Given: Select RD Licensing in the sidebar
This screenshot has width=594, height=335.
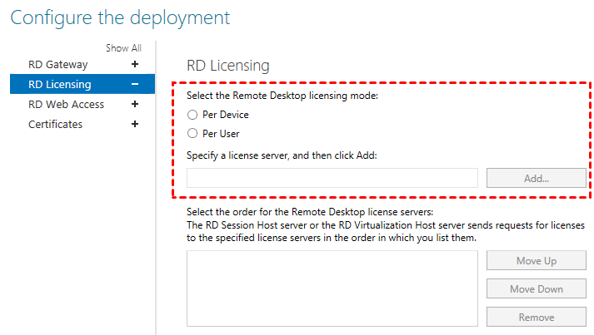Looking at the screenshot, I should (x=60, y=84).
